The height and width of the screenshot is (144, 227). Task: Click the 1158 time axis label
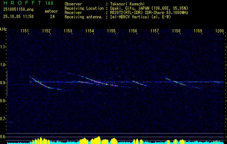[x=176, y=31]
